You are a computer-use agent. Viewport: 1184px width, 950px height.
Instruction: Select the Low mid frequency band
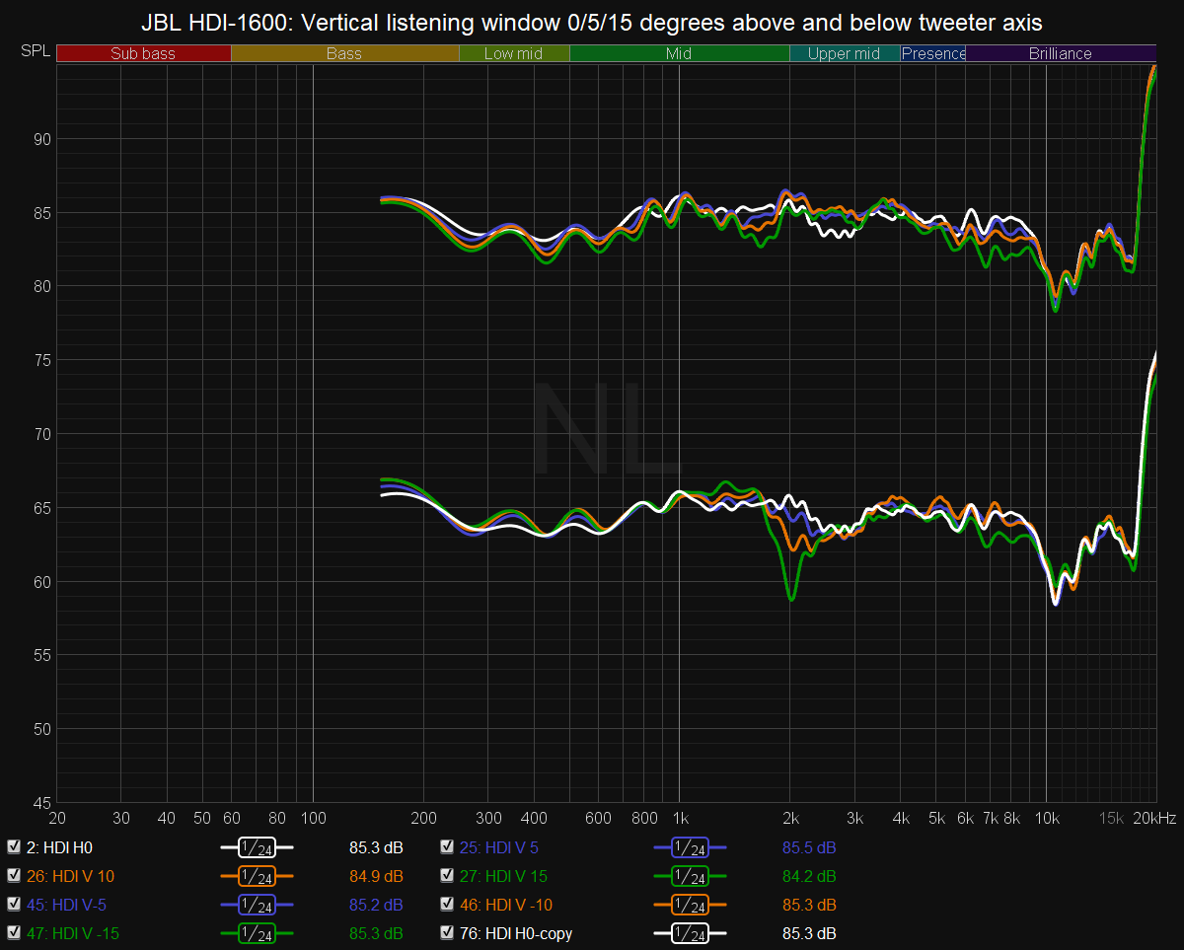click(x=514, y=53)
